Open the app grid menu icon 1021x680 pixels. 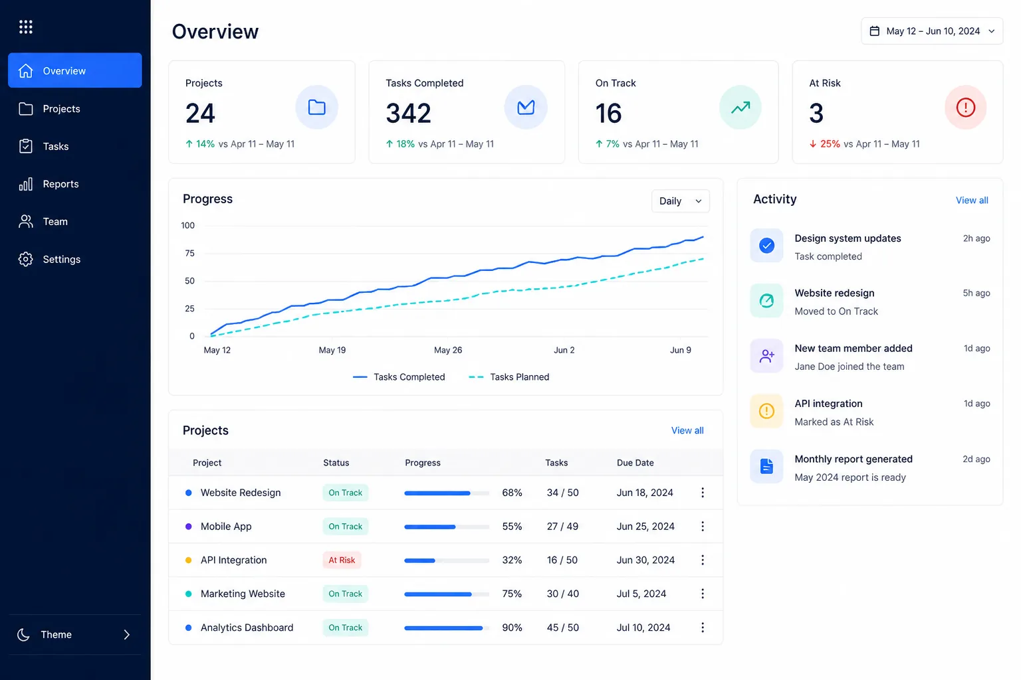click(x=25, y=27)
